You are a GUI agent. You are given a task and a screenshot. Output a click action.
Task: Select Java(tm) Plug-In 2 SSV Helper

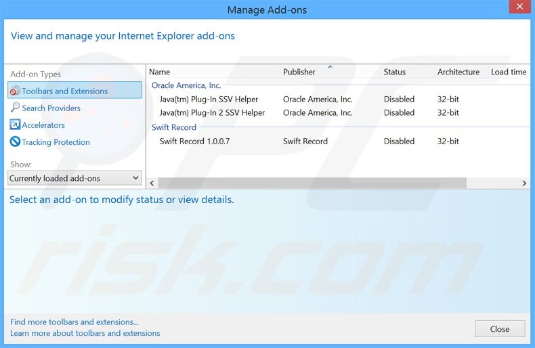[x=212, y=112]
